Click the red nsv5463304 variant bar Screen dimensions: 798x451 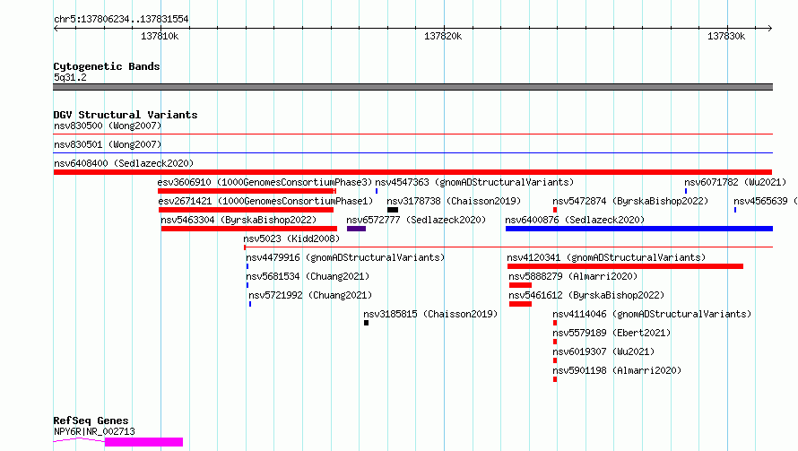click(249, 229)
